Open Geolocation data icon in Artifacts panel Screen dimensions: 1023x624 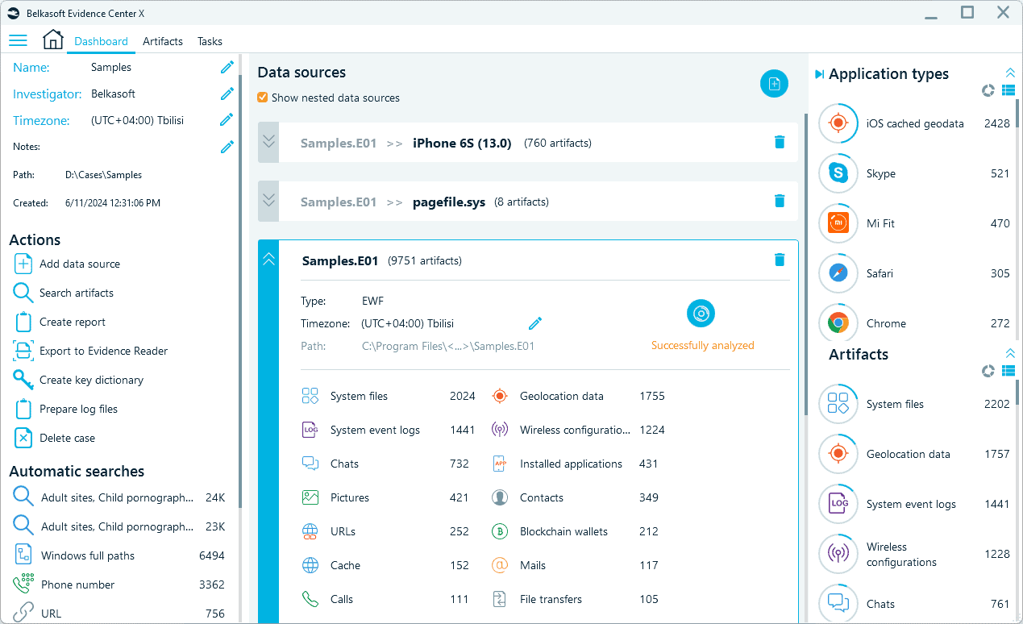pyautogui.click(x=838, y=454)
